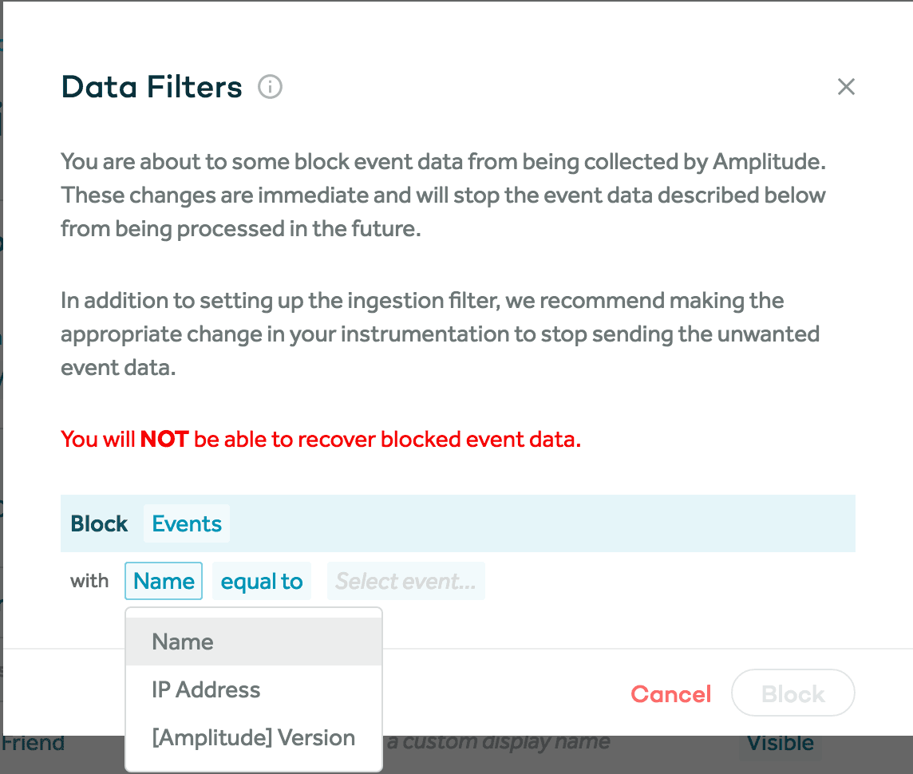Viewport: 913px width, 774px height.
Task: Click the red unrecoverable data warning
Action: 321,439
